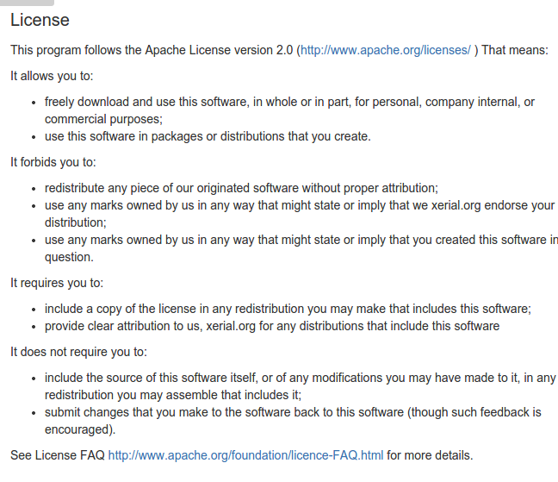
Task: Click 'This program follows the Apache License' sentence
Action: (153, 50)
